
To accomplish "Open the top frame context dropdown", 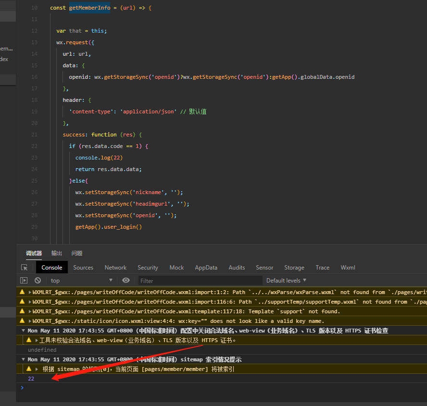I will (x=81, y=280).
